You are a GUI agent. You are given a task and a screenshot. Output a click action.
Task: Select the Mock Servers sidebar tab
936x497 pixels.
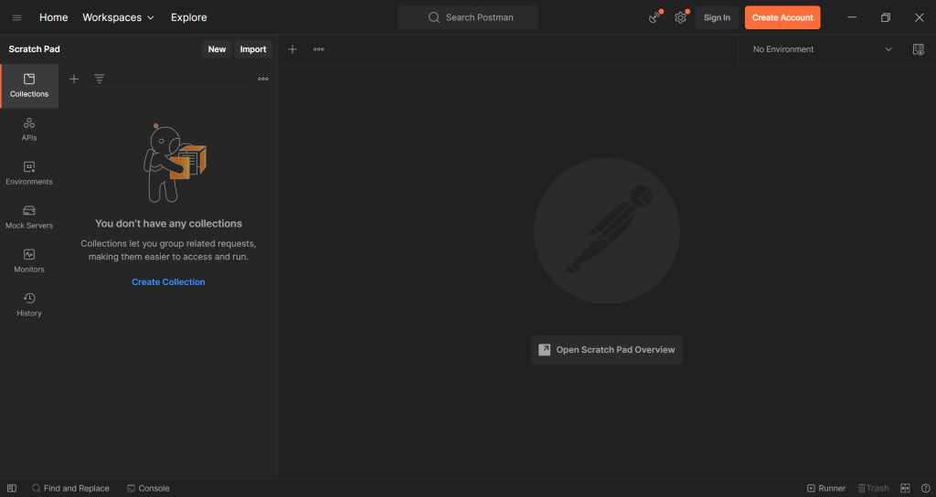tap(29, 217)
